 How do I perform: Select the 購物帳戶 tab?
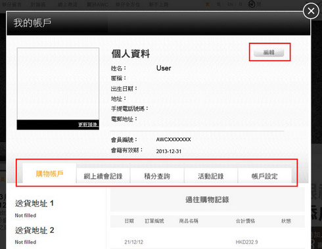[49, 173]
